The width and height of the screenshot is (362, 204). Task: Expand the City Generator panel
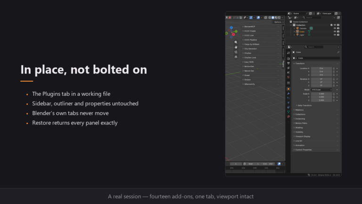click(x=261, y=49)
